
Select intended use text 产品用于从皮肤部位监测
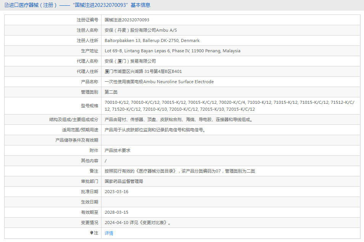point(155,130)
